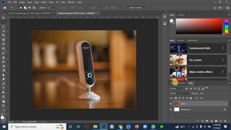Open the Normal blend mode dropdown
231x130 pixels.
180,93
